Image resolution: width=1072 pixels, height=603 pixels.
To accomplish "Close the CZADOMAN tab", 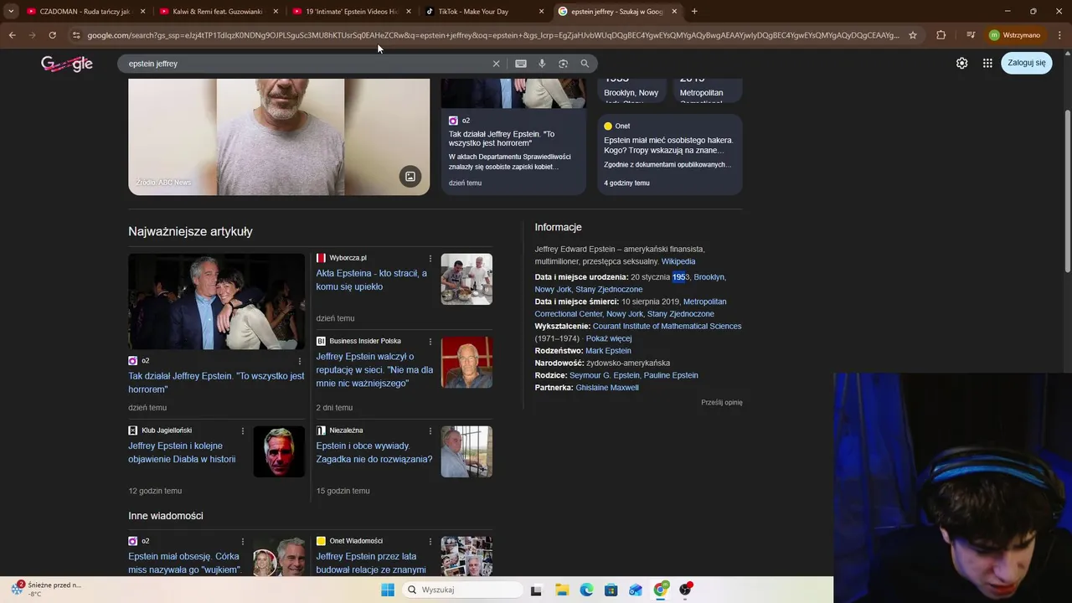I will point(142,12).
